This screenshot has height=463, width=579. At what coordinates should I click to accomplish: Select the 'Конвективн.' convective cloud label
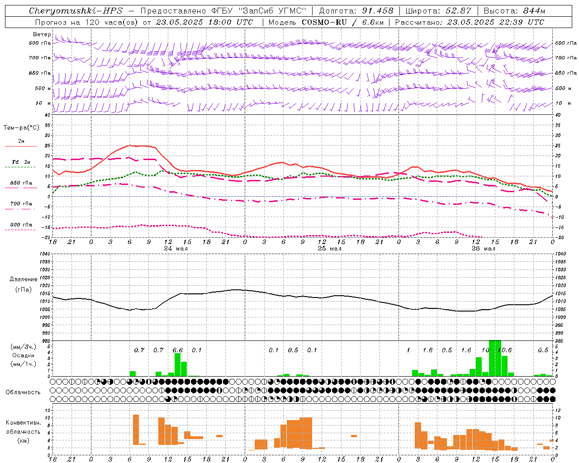pyautogui.click(x=24, y=423)
